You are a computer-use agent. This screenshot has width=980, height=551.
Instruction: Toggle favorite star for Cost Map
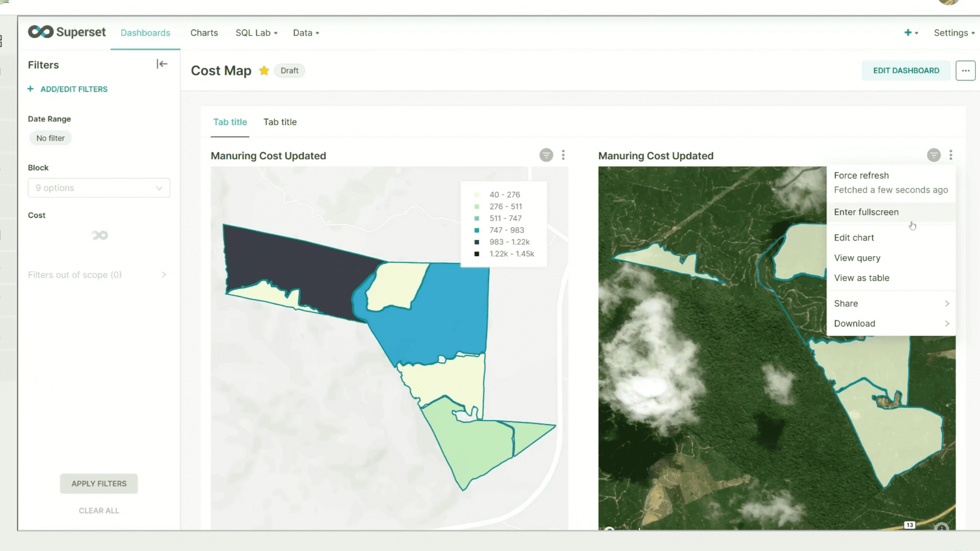264,70
